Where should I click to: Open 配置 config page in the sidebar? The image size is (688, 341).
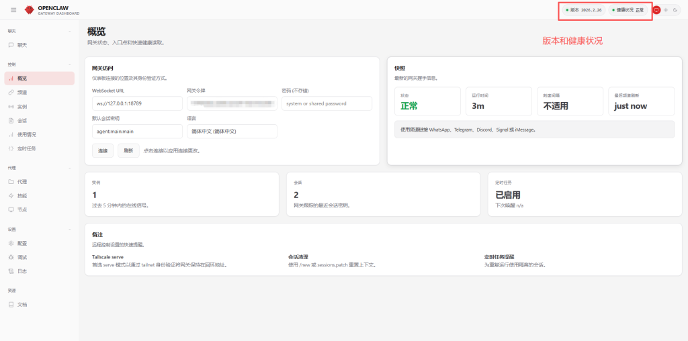pyautogui.click(x=22, y=243)
